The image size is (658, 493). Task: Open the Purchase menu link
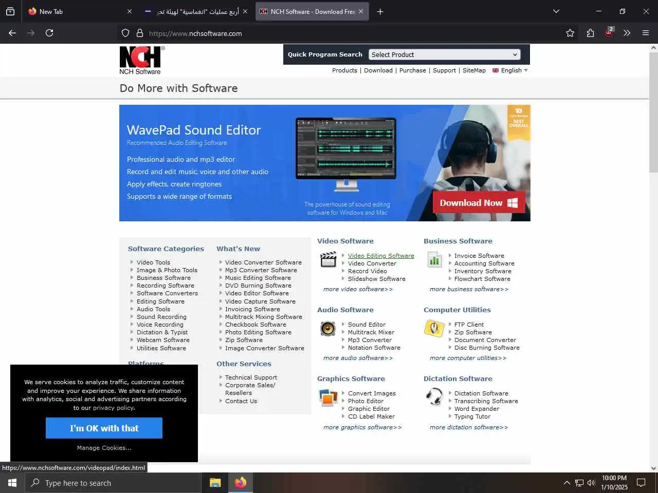413,70
